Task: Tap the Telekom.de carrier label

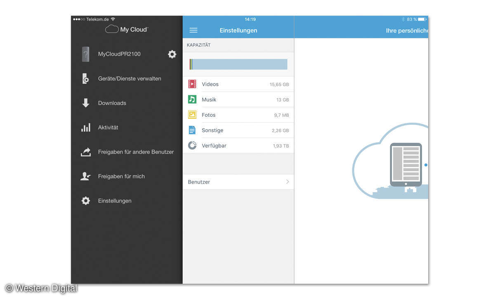Action: pos(97,19)
